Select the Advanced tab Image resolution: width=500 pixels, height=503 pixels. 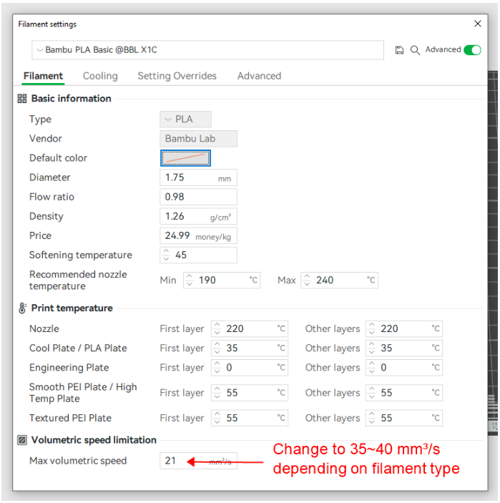259,76
